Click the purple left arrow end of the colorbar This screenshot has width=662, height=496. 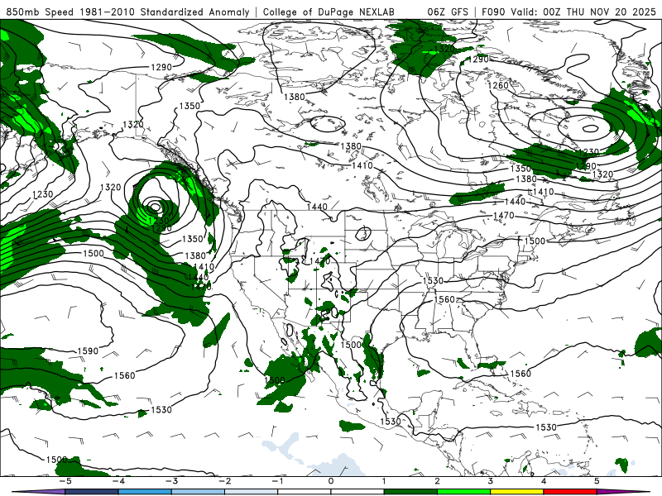coord(38,492)
